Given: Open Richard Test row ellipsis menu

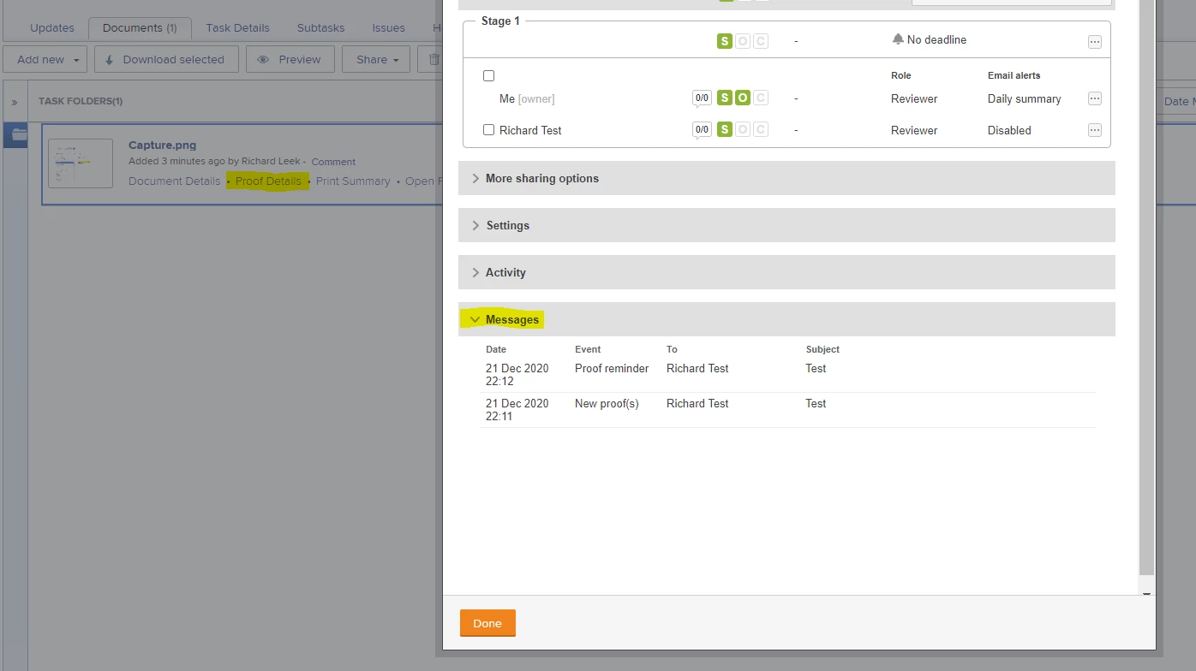Looking at the screenshot, I should [1094, 130].
